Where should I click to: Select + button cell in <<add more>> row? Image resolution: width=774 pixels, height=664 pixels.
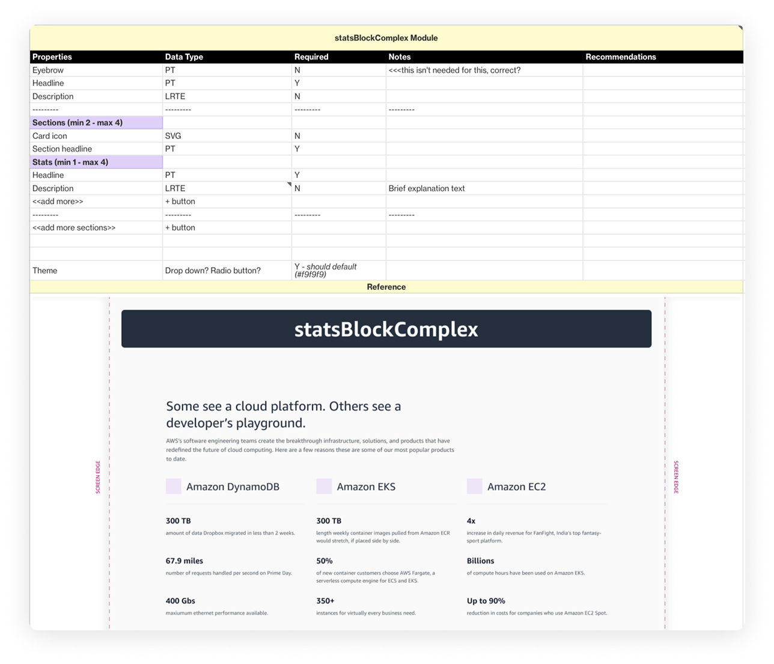click(x=227, y=201)
